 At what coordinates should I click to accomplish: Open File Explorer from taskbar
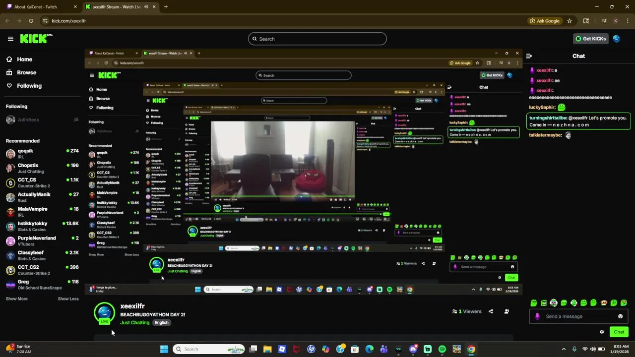point(267,349)
